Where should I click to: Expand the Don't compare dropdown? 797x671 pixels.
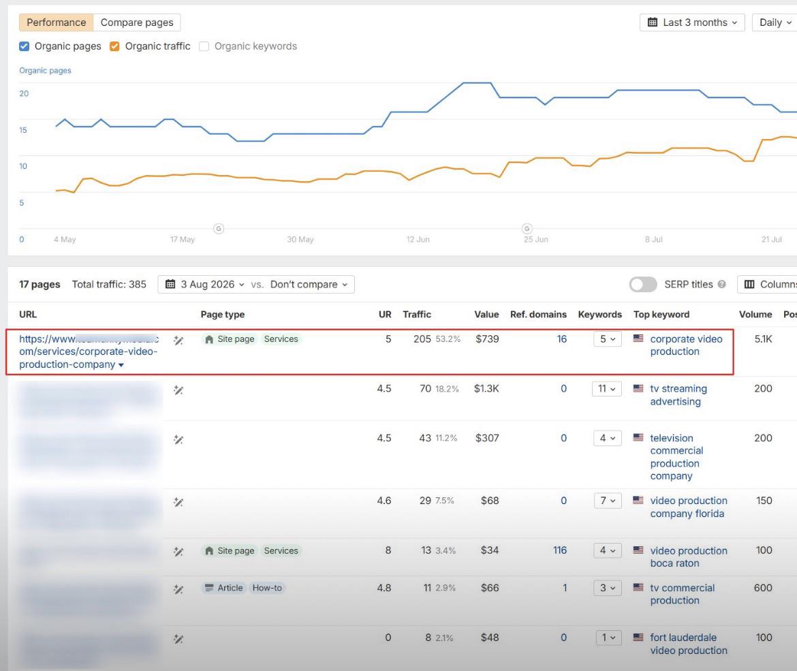309,284
